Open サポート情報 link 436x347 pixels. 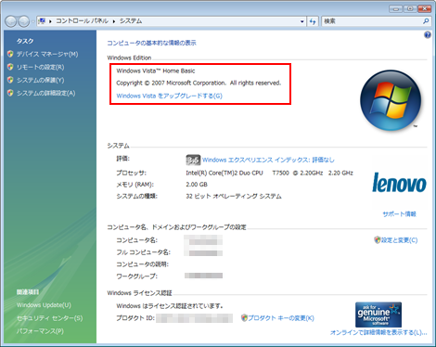pos(399,214)
